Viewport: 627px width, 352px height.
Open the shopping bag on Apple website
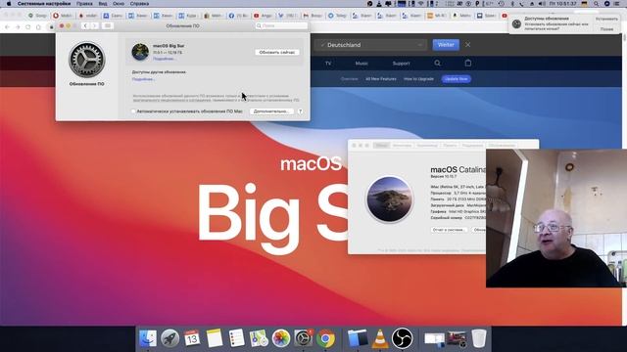468,63
